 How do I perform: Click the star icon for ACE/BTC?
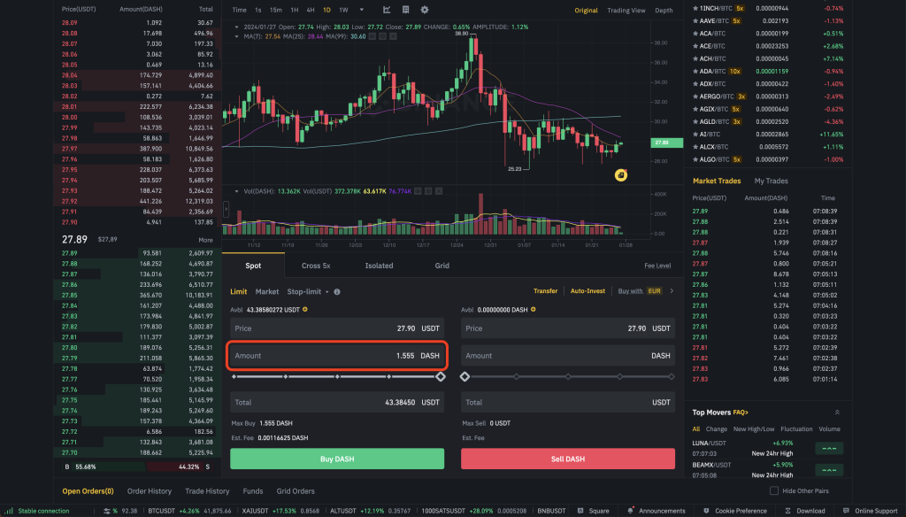pos(695,46)
